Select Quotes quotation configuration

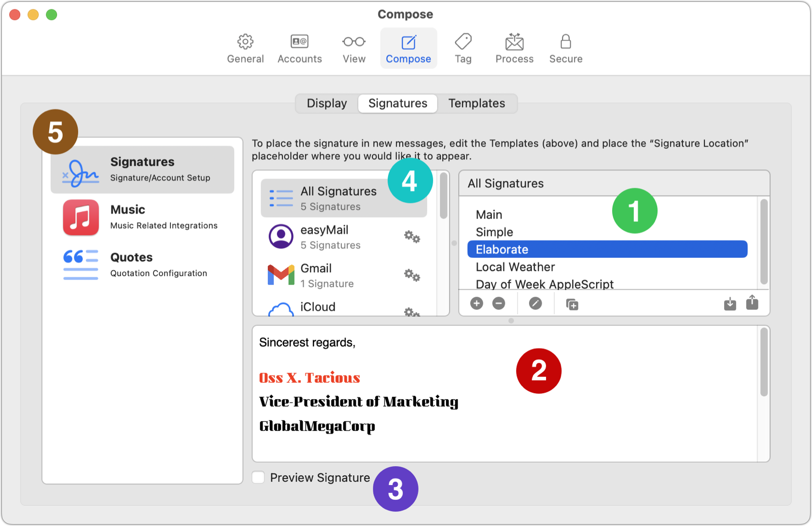pos(142,264)
